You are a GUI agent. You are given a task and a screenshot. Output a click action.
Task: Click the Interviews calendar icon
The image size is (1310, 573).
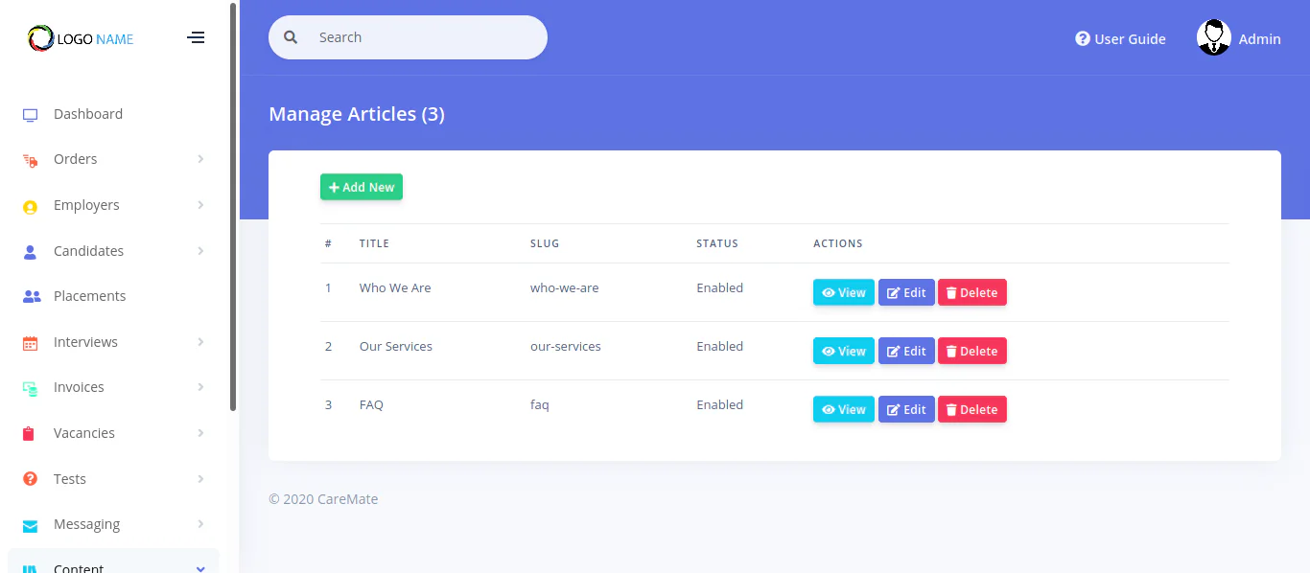pyautogui.click(x=30, y=343)
